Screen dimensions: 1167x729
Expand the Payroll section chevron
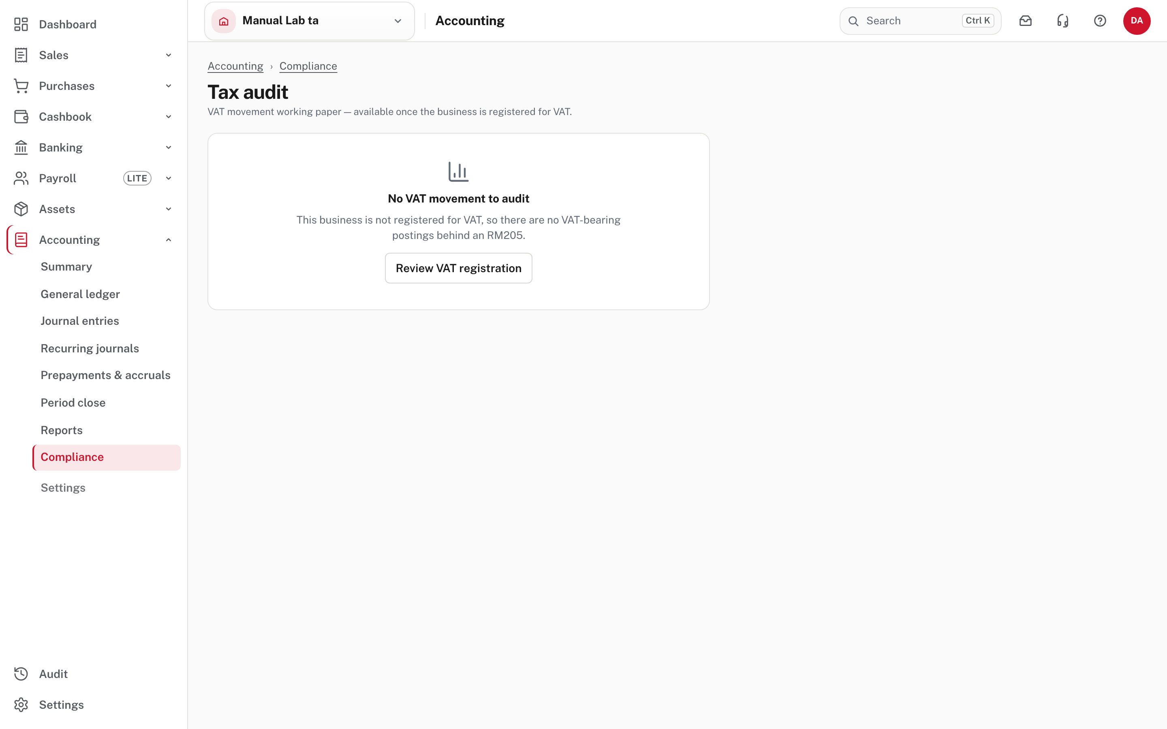coord(168,178)
